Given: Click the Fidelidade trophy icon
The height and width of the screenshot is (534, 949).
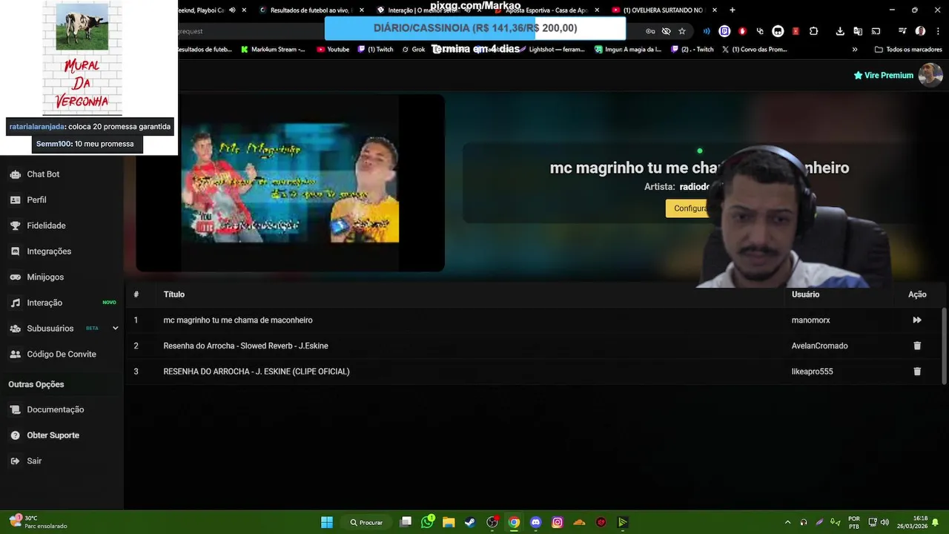Looking at the screenshot, I should pos(15,225).
